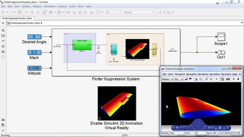
Task: Open Viewpoint menu in animation window
Action: click(x=180, y=74)
